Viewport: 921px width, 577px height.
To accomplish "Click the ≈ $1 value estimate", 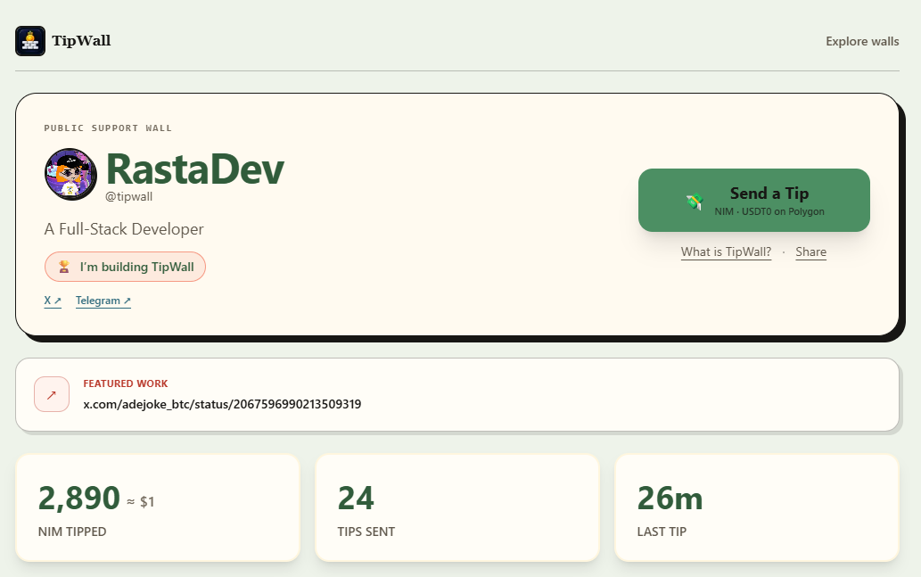I will click(141, 502).
